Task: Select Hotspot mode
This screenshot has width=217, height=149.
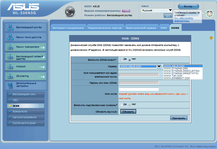Action: click(25, 67)
